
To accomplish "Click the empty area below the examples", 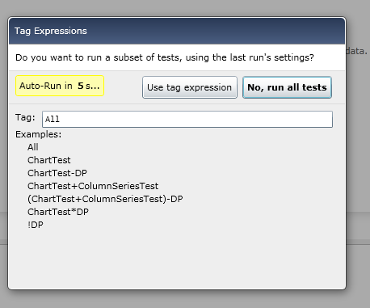I will [x=177, y=259].
